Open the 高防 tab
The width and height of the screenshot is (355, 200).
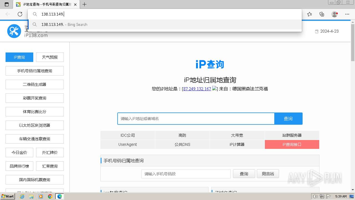click(x=182, y=135)
